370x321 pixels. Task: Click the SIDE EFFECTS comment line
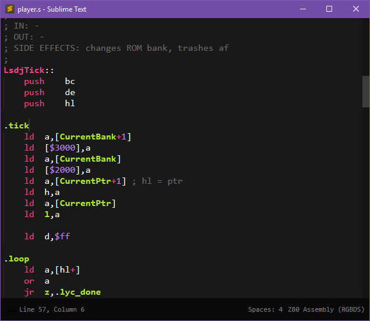(x=117, y=48)
